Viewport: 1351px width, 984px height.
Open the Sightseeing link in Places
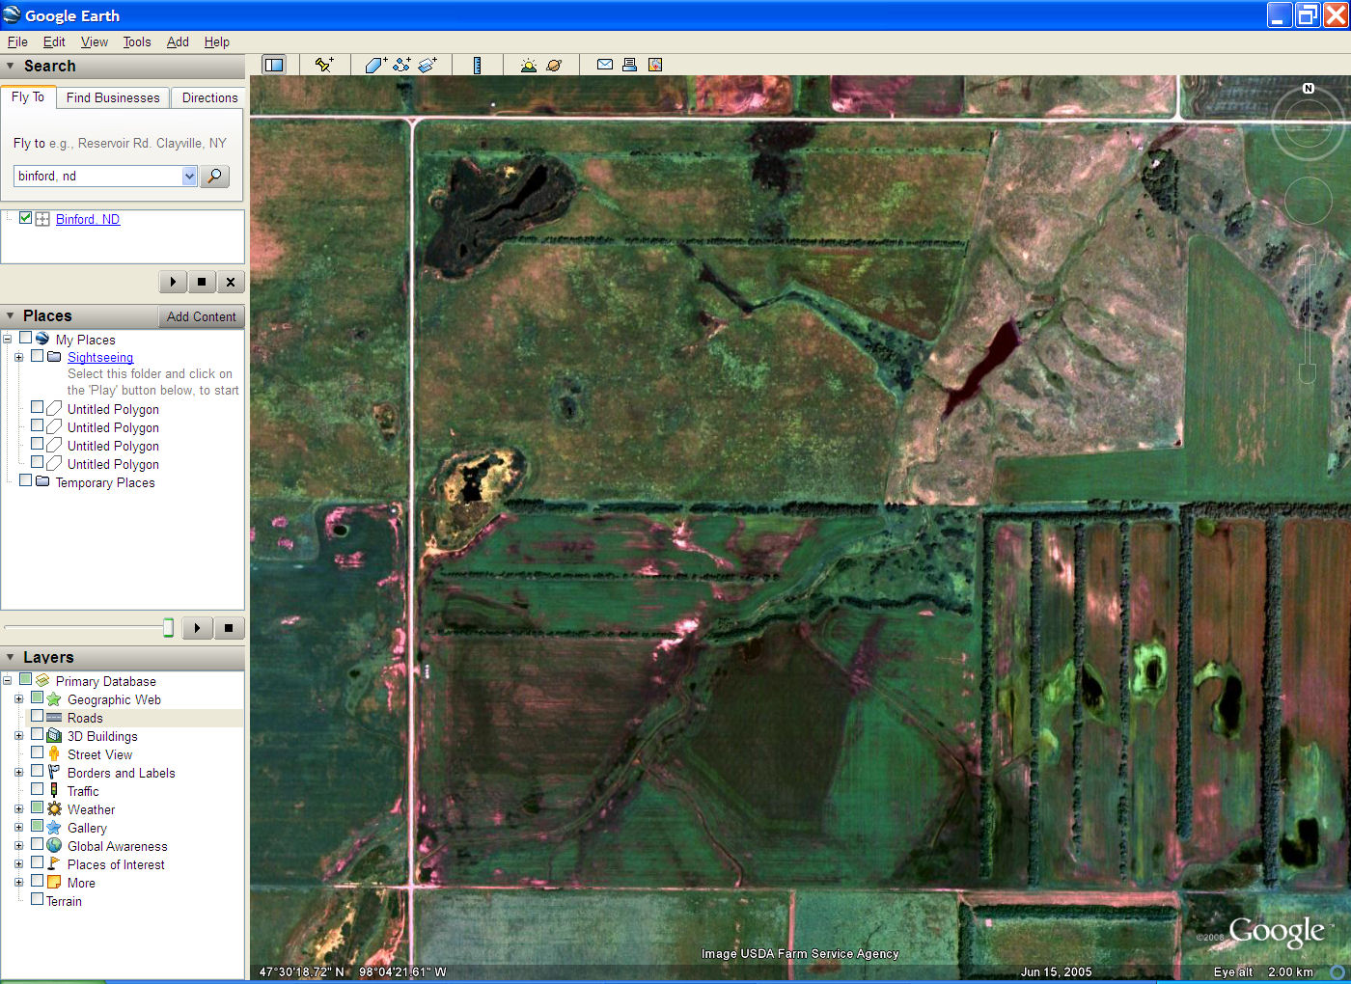(100, 357)
